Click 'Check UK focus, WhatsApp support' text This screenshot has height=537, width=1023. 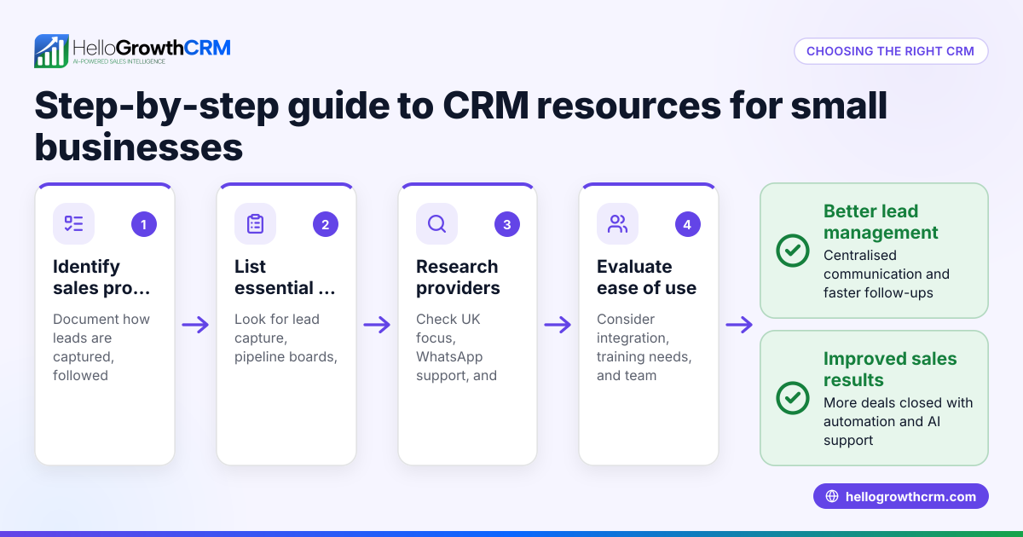pyautogui.click(x=456, y=347)
